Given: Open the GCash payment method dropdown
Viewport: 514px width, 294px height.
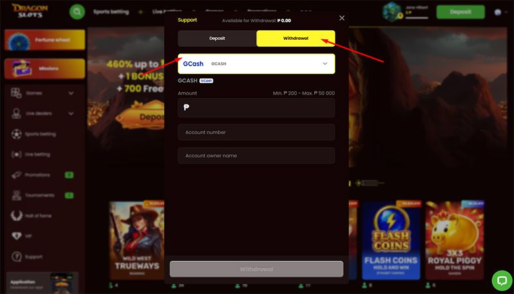Looking at the screenshot, I should point(256,64).
